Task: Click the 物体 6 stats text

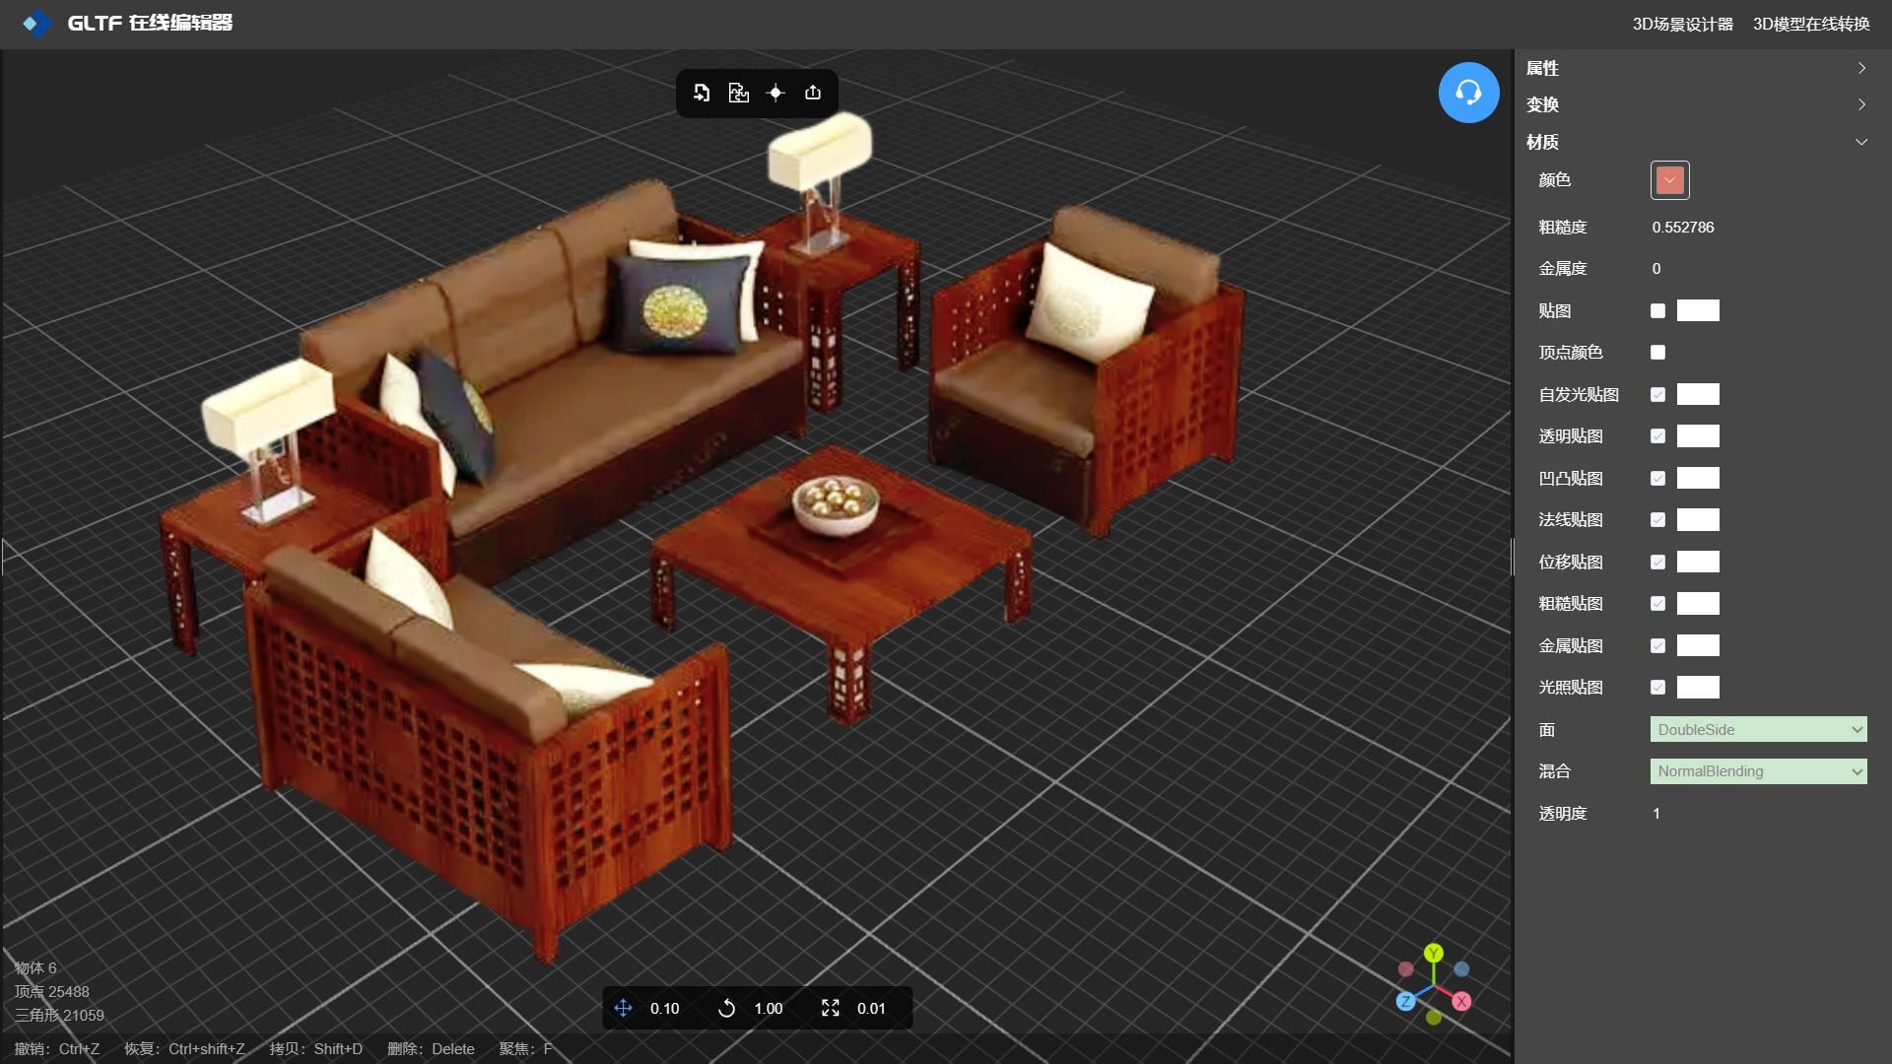Action: (x=35, y=967)
